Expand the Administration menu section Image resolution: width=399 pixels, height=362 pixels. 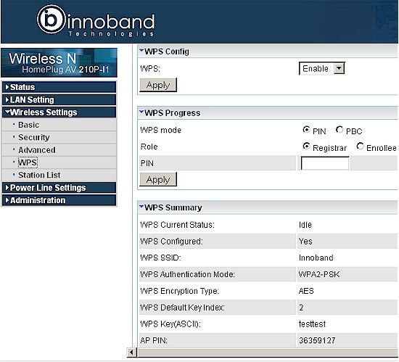point(59,200)
